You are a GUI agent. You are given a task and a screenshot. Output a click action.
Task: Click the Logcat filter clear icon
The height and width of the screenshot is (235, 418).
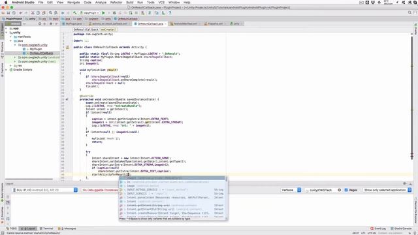point(340,190)
